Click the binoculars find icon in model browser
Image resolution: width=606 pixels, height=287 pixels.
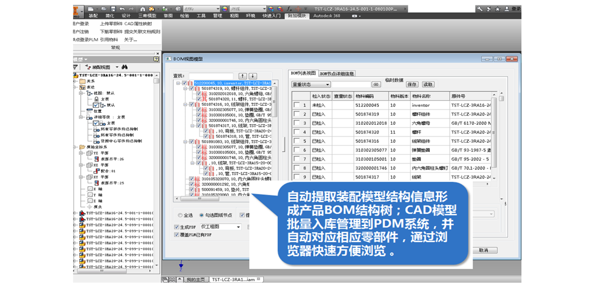tap(124, 67)
